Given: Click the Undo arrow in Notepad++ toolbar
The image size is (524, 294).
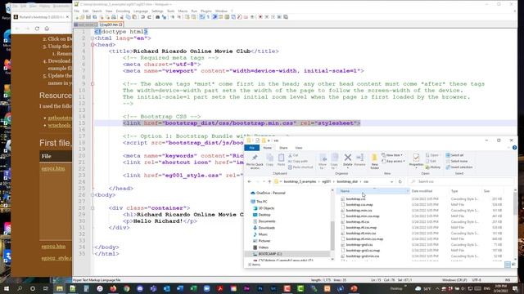Looking at the screenshot, I should 142,17.
